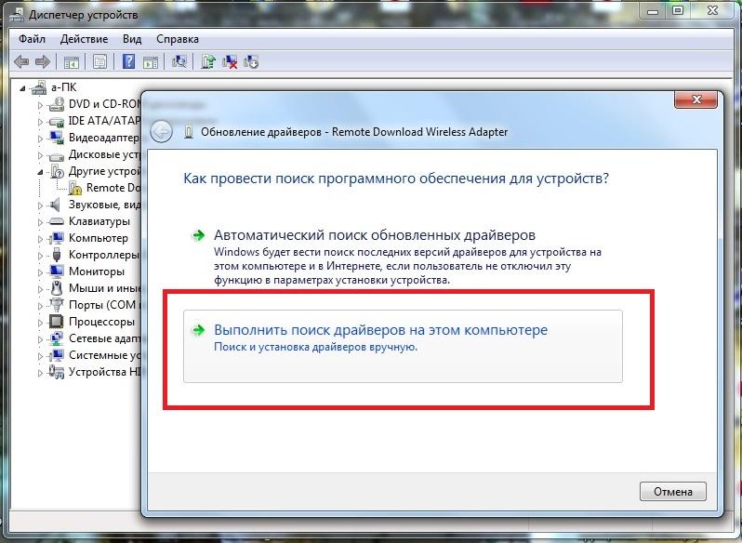Expand the Клавиатуры node arrow
This screenshot has height=543, width=742.
[41, 222]
